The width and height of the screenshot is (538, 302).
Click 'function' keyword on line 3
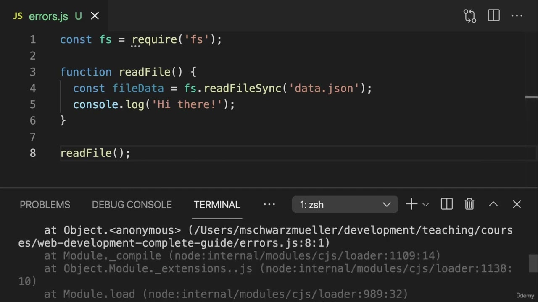[86, 72]
